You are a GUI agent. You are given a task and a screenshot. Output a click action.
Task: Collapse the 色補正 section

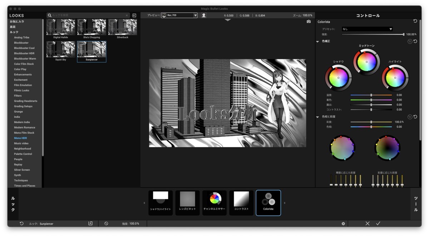pyautogui.click(x=317, y=41)
